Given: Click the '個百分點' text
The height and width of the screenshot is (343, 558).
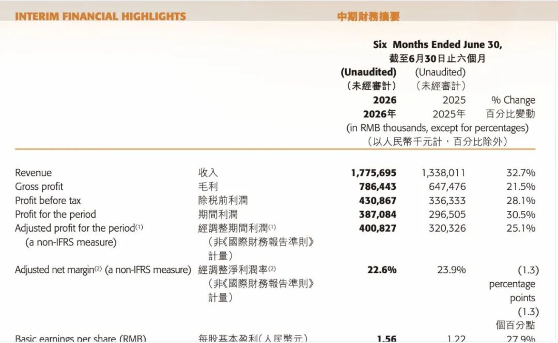Looking at the screenshot, I should pos(515,325).
